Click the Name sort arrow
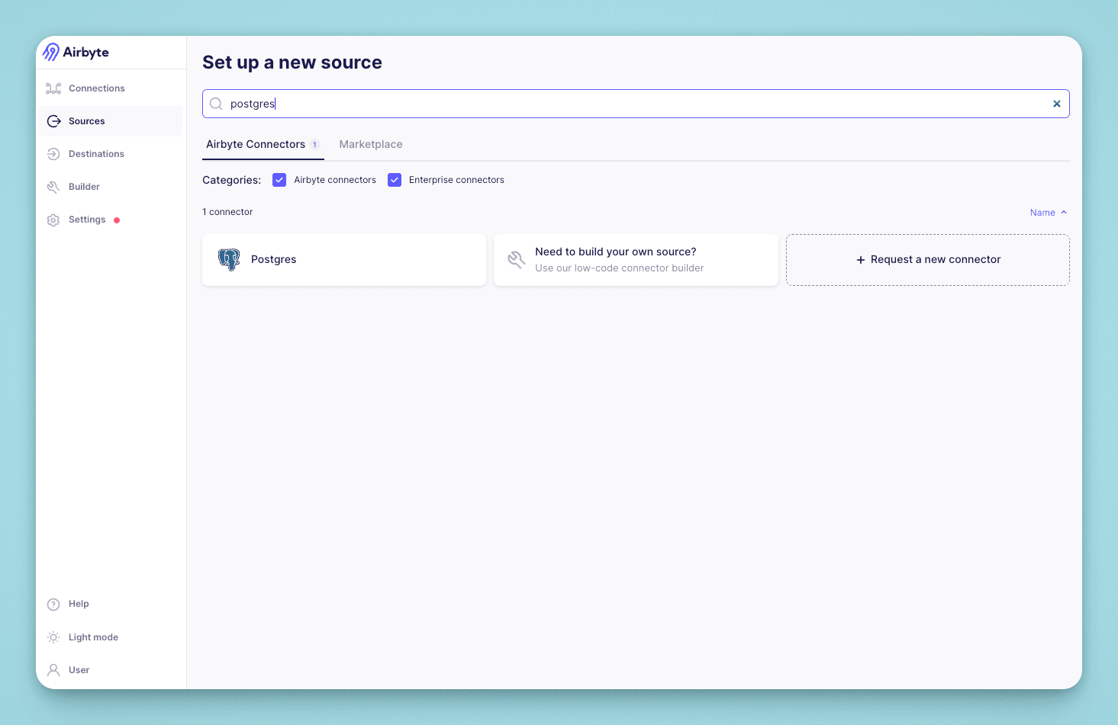 tap(1064, 213)
